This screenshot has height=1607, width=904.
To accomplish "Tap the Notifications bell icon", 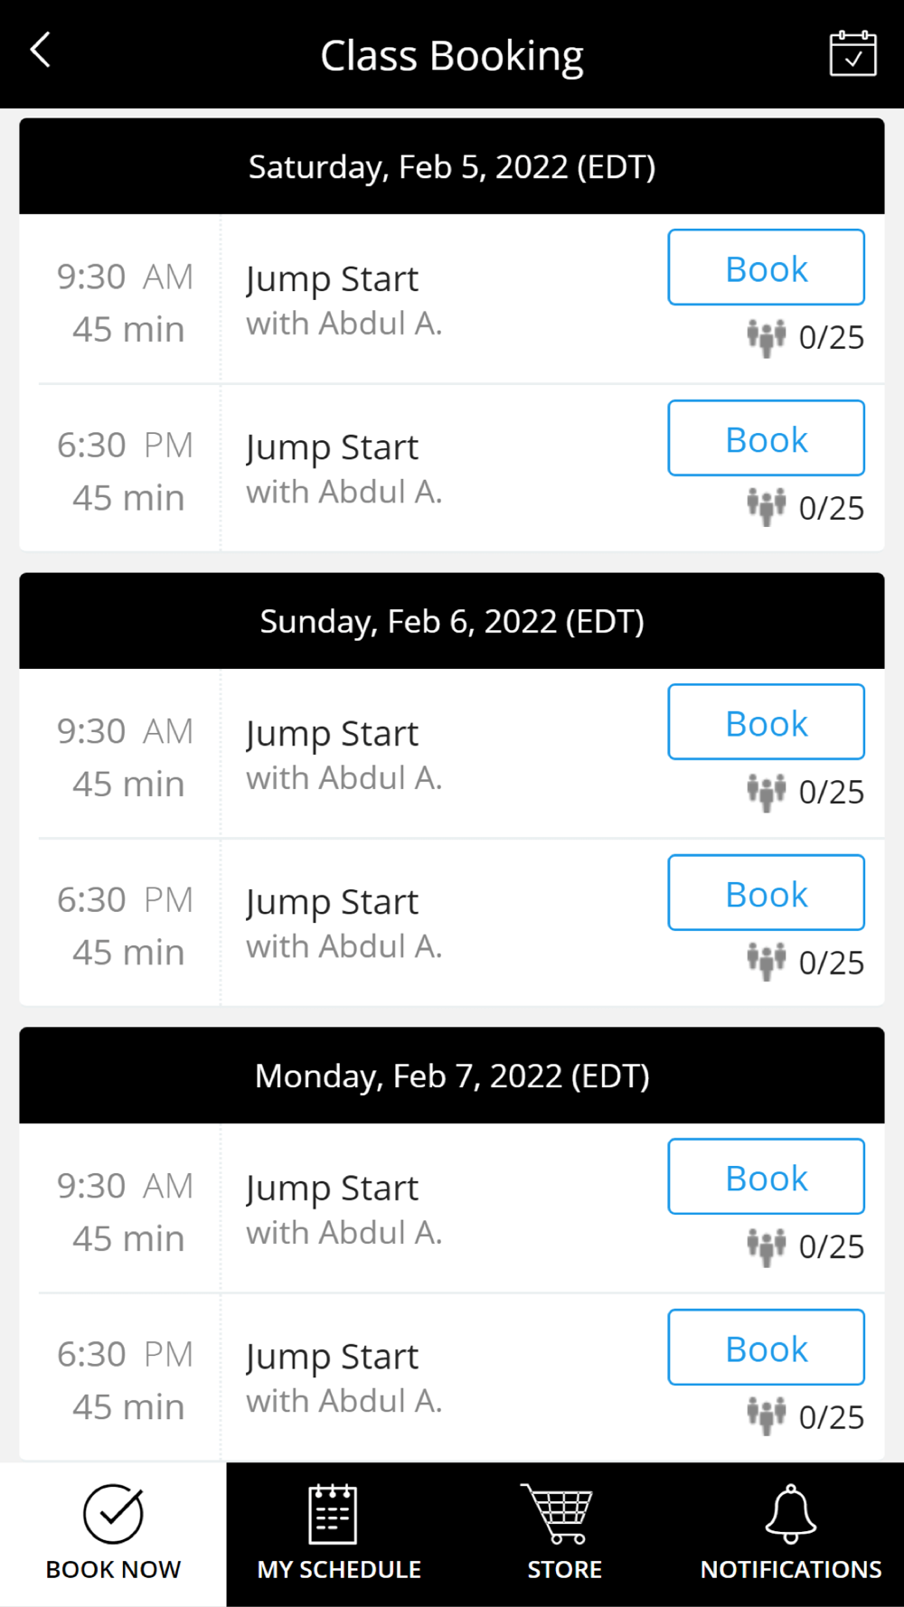I will tap(790, 1514).
